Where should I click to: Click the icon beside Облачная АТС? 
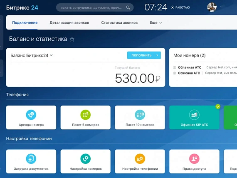click(x=175, y=67)
